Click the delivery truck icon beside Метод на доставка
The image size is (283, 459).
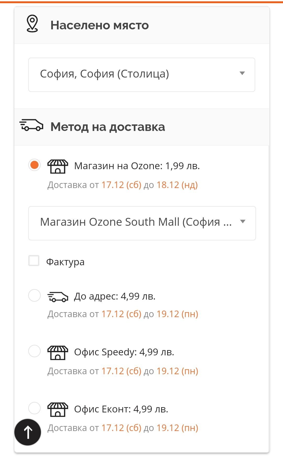(31, 125)
